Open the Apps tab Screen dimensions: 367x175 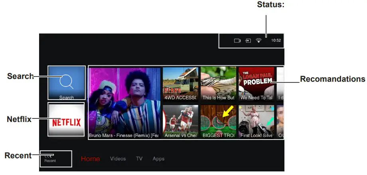pyautogui.click(x=158, y=159)
